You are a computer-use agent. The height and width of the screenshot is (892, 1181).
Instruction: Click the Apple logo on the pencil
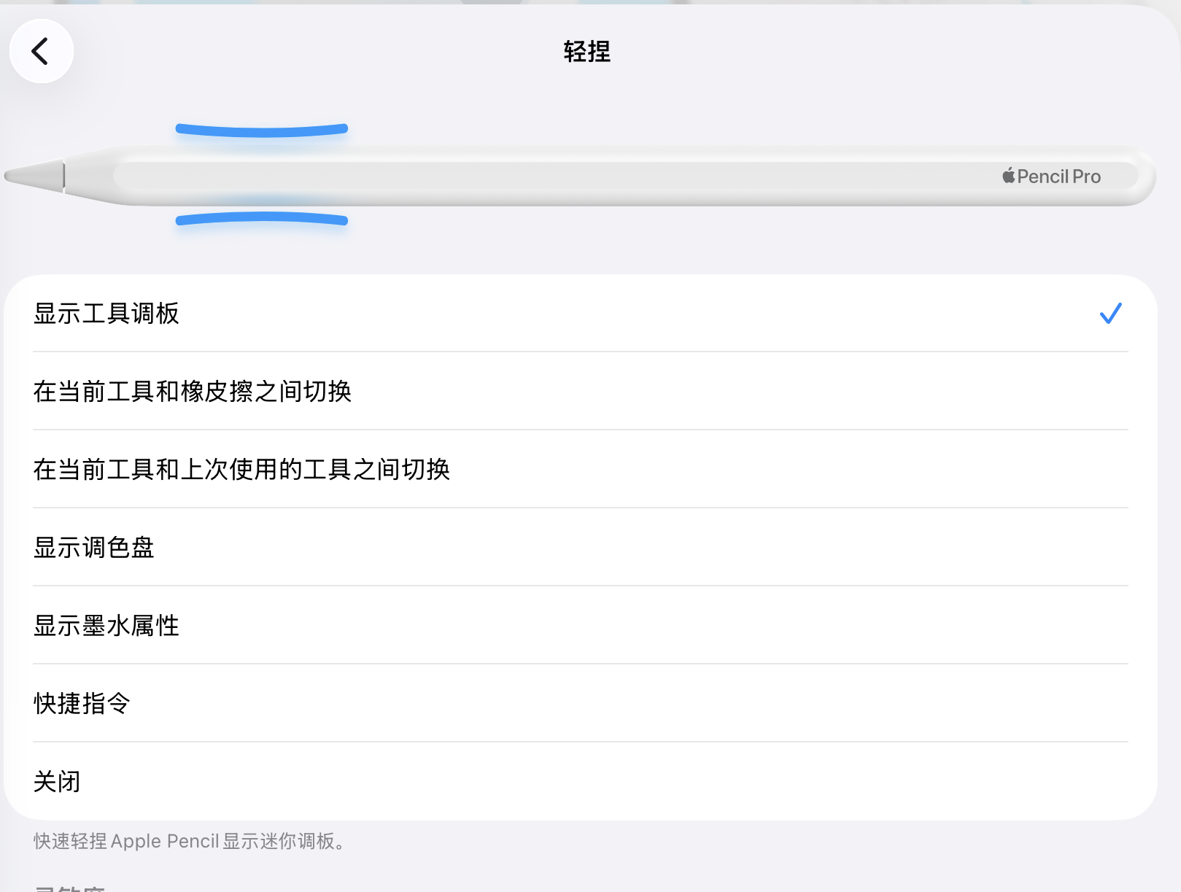pyautogui.click(x=1008, y=176)
